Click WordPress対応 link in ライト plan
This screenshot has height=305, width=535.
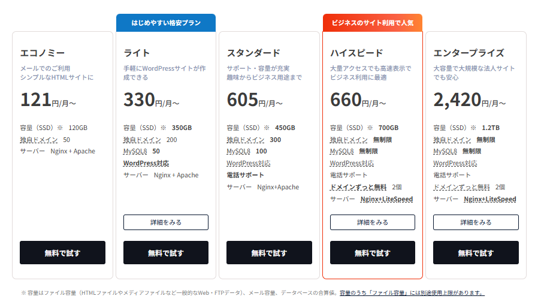coord(146,164)
